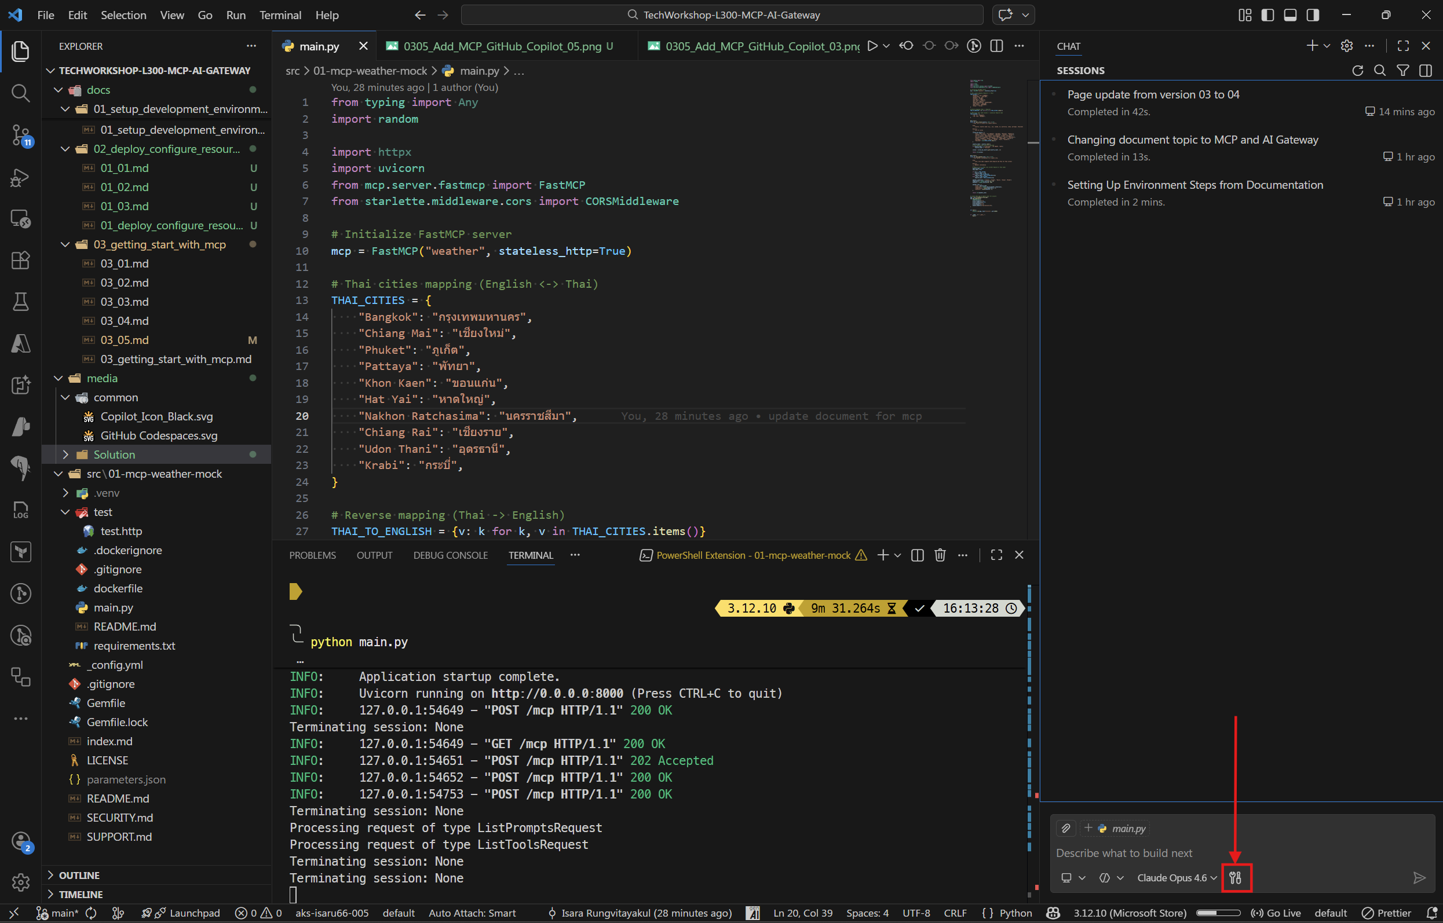
Task: Toggle sessions side-by-side layout icon
Action: coord(1426,71)
